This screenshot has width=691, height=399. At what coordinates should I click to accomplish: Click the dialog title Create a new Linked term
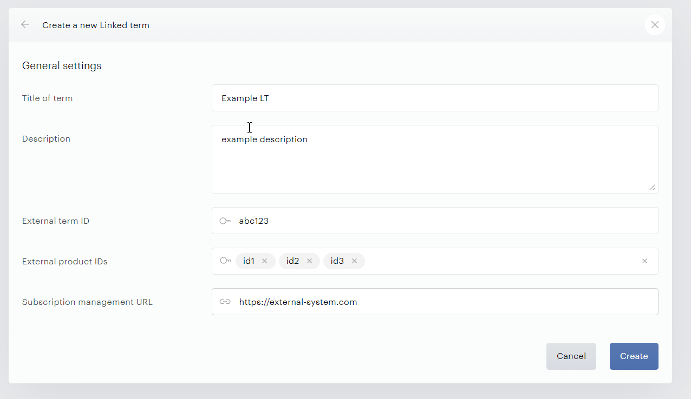pos(96,25)
